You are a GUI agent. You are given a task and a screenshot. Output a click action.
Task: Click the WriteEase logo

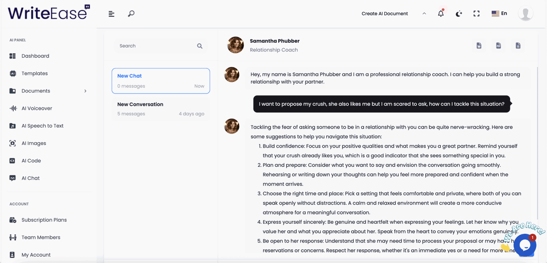coord(49,13)
